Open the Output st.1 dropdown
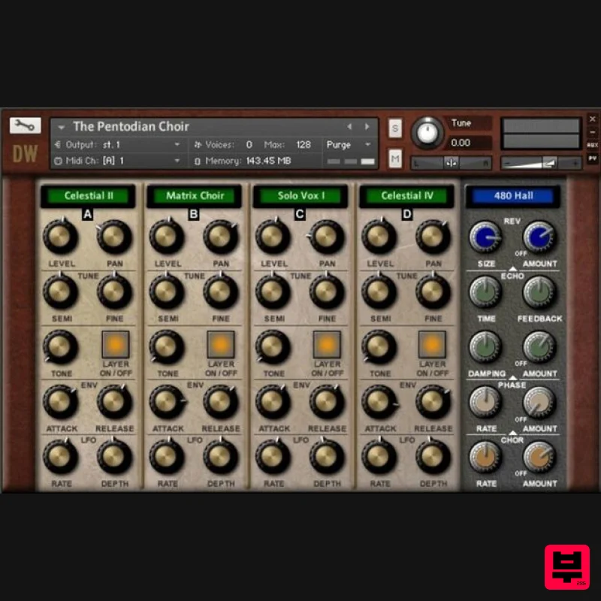The height and width of the screenshot is (601, 601). [178, 144]
